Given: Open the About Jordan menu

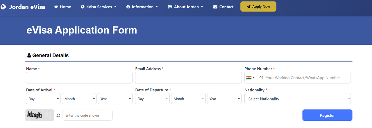Looking at the screenshot, I should [186, 7].
